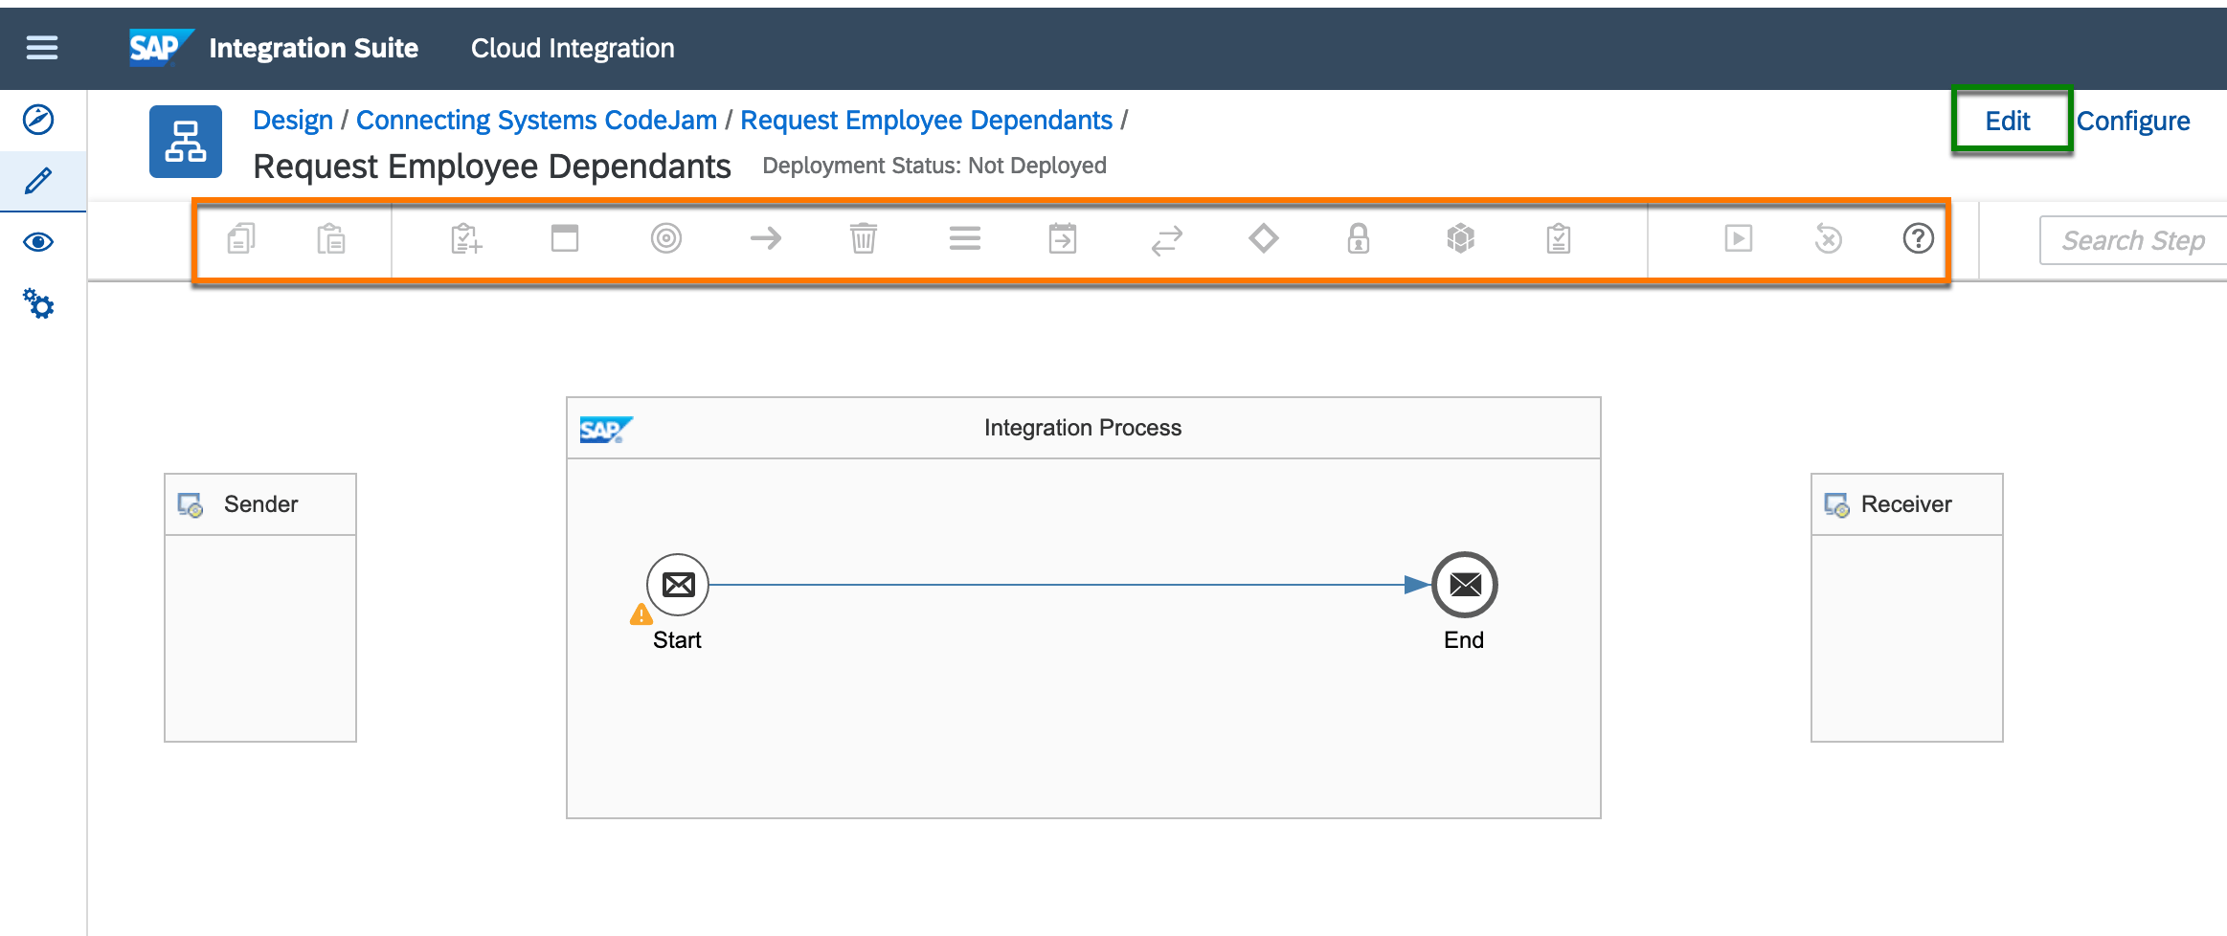Select the Start message event node
This screenshot has width=2227, height=936.
coord(678,585)
